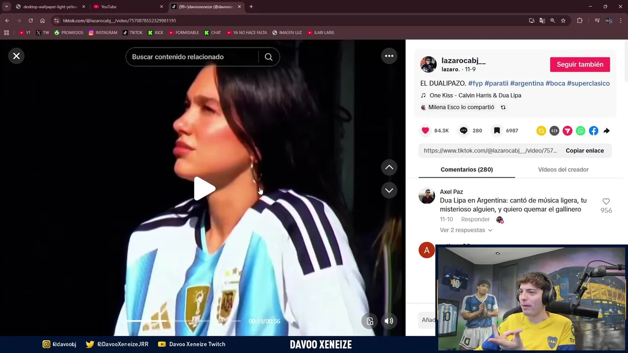628x353 pixels.
Task: Open new browser tab plus button
Action: click(x=251, y=7)
